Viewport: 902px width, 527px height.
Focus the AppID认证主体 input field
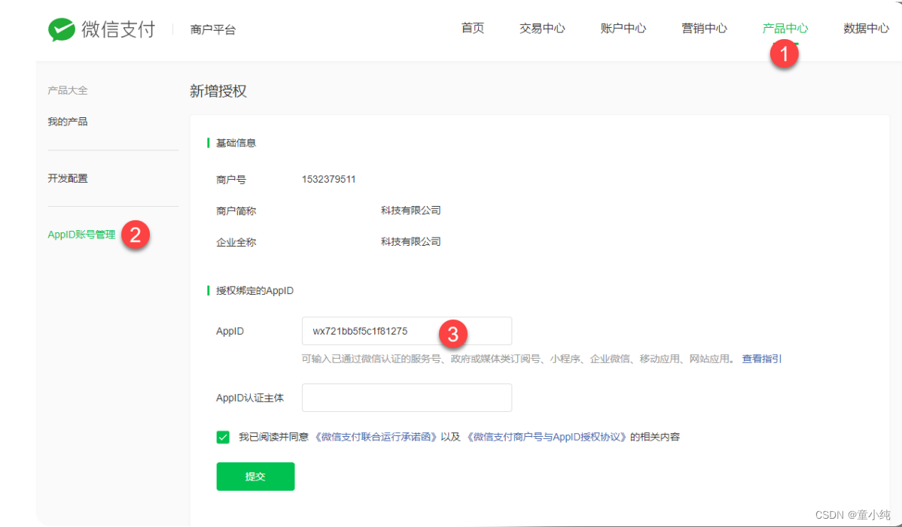407,398
